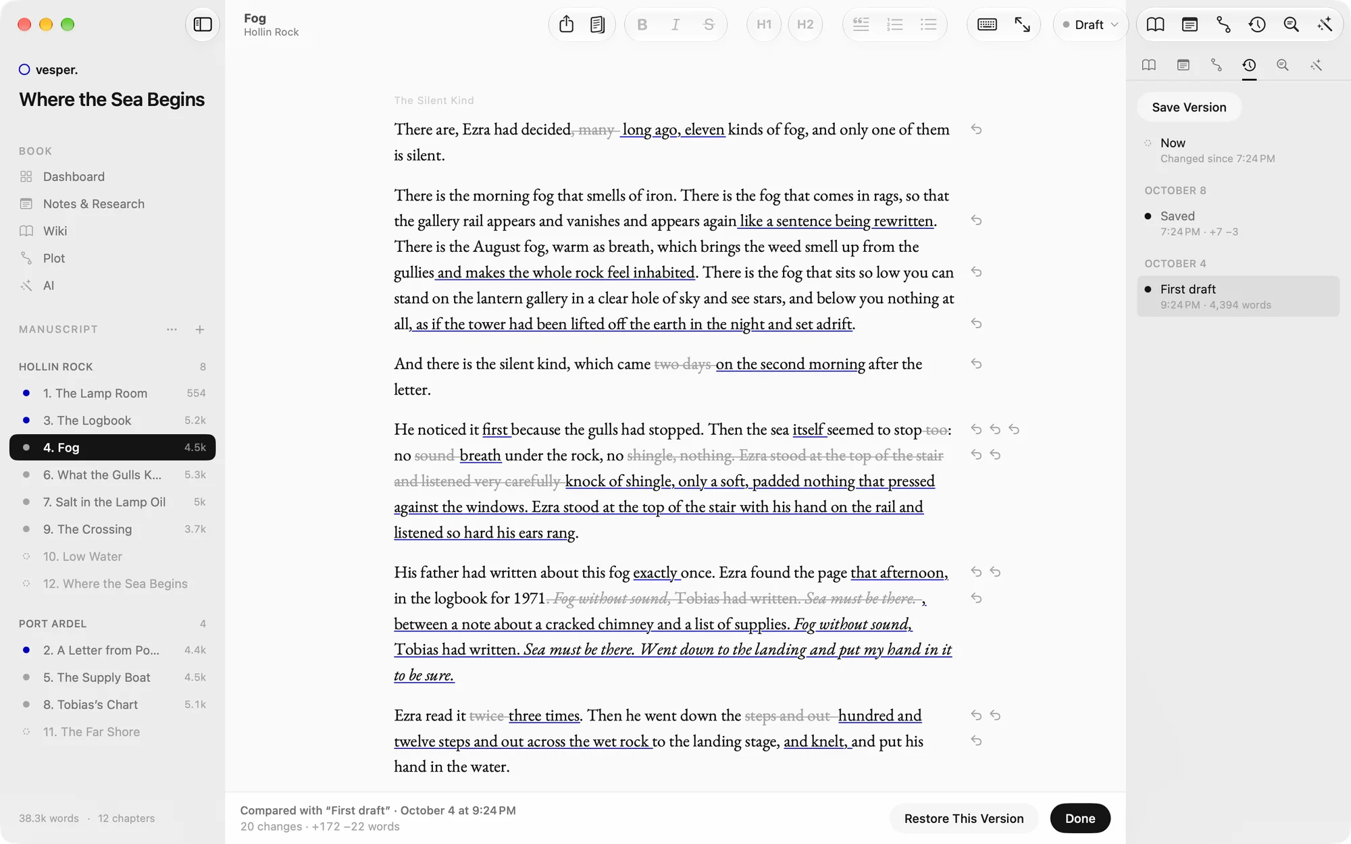This screenshot has height=844, width=1351.
Task: Toggle numbered list formatting
Action: [894, 24]
